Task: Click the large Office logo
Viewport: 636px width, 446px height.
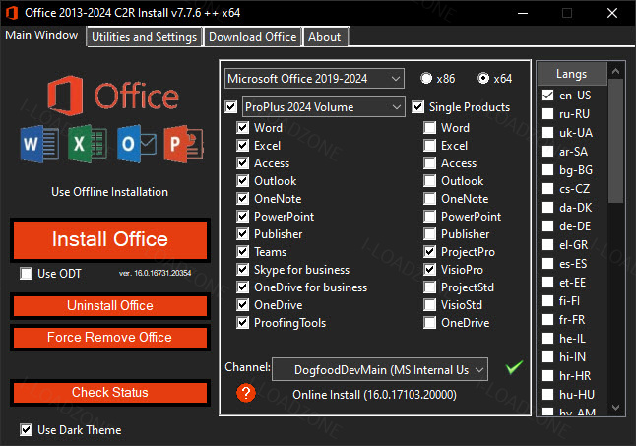Action: point(113,96)
